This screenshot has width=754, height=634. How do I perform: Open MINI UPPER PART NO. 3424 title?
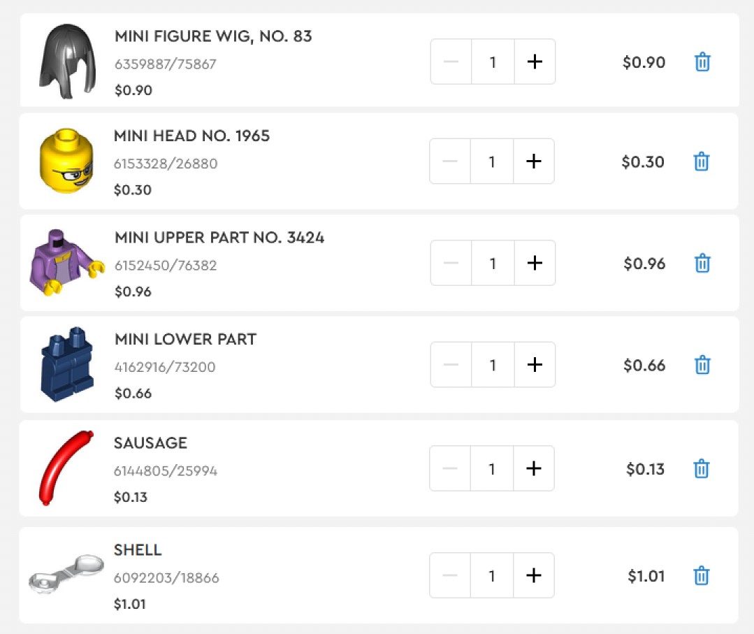pos(219,238)
